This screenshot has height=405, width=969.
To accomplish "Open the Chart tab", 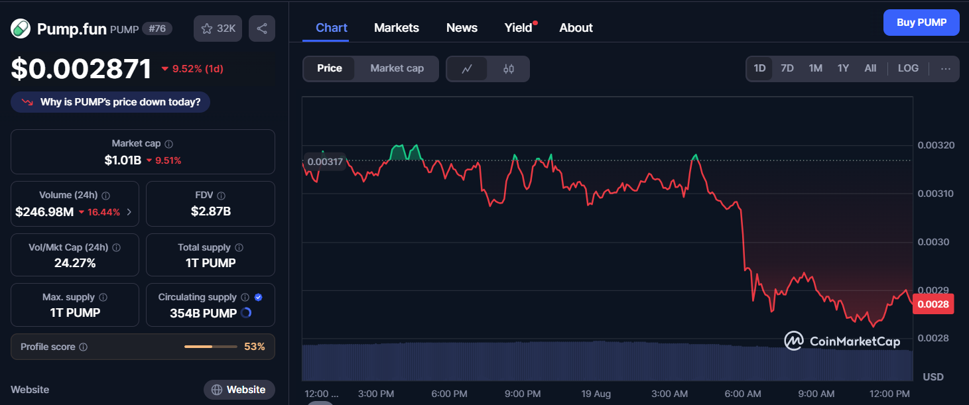I will point(332,28).
